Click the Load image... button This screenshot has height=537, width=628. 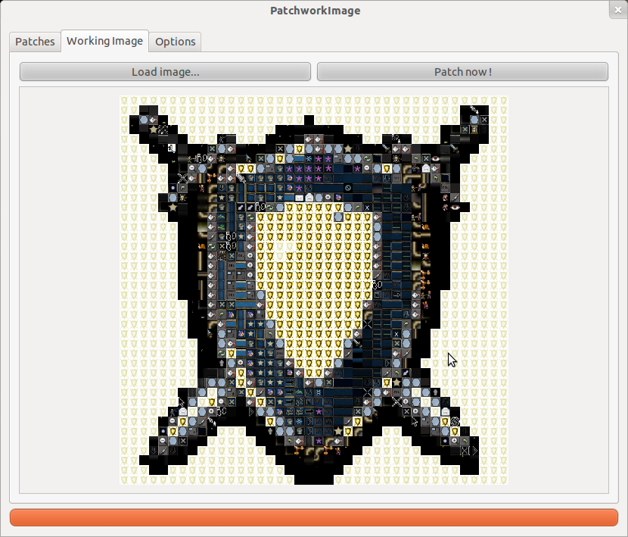[165, 72]
